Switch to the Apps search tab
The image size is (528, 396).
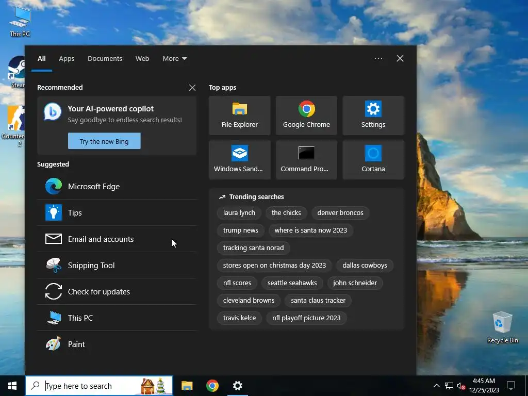click(67, 59)
